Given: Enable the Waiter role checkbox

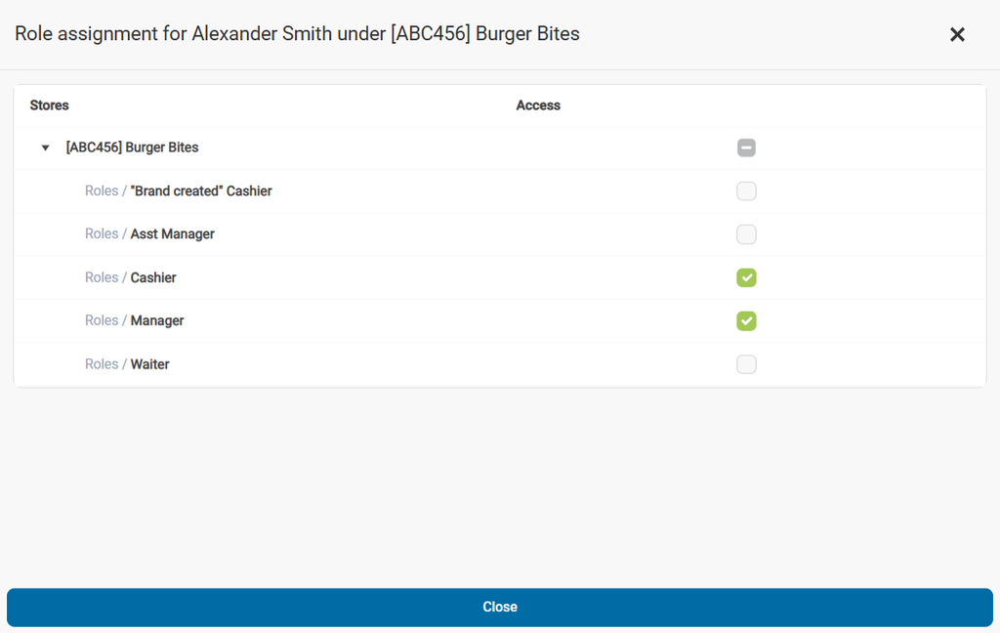Looking at the screenshot, I should click(746, 364).
